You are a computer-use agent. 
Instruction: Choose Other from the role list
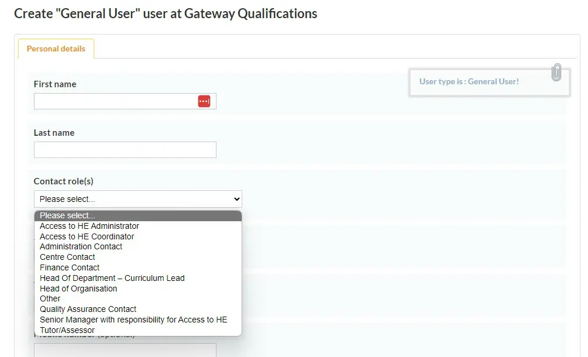pos(50,298)
